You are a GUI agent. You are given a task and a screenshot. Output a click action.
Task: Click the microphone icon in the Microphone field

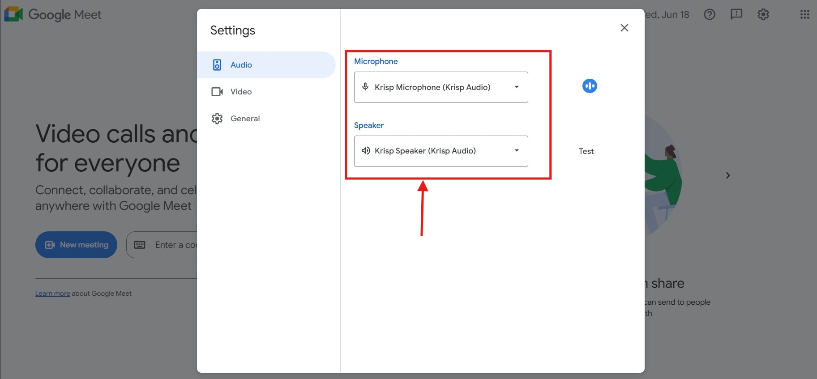coord(365,87)
